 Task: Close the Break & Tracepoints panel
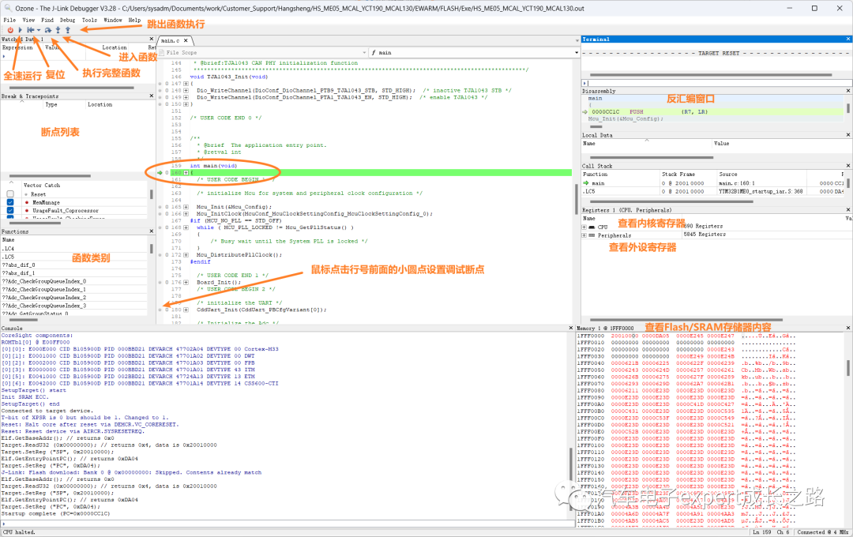[x=152, y=96]
